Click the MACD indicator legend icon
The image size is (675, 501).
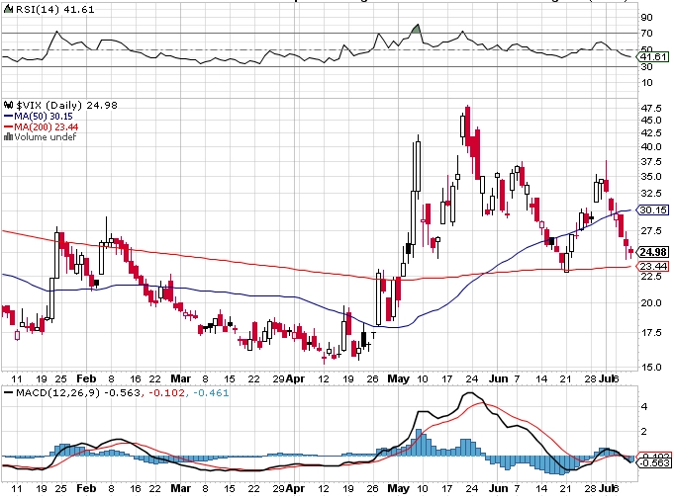(x=8, y=394)
